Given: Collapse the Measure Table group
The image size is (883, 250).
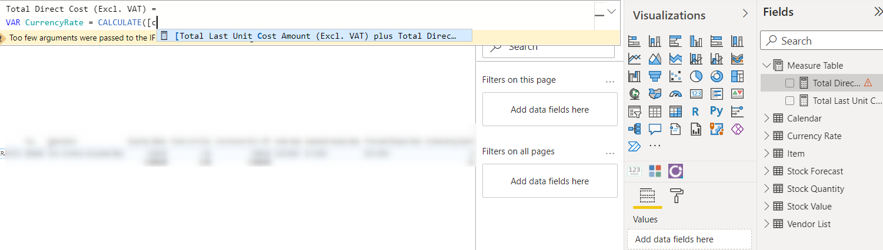Looking at the screenshot, I should pos(766,65).
